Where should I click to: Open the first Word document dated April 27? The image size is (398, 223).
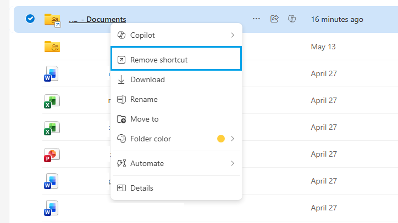[51, 73]
